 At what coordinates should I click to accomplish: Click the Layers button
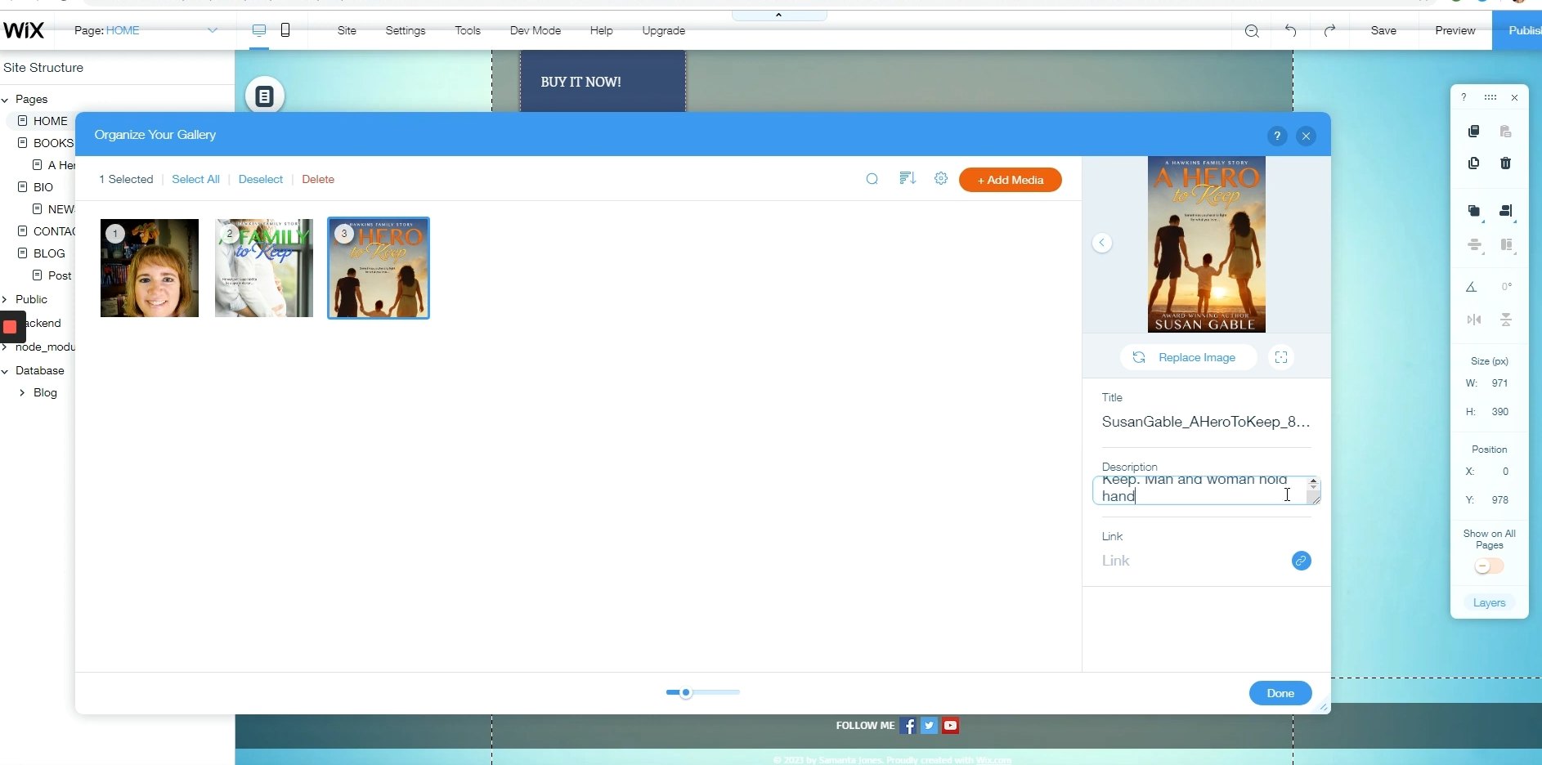pos(1489,603)
